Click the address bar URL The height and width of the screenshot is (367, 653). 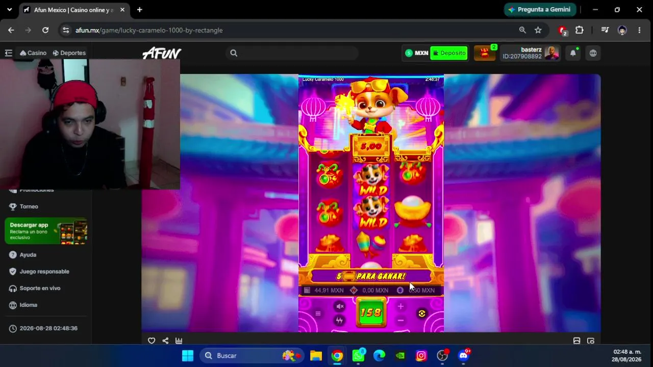click(x=149, y=30)
